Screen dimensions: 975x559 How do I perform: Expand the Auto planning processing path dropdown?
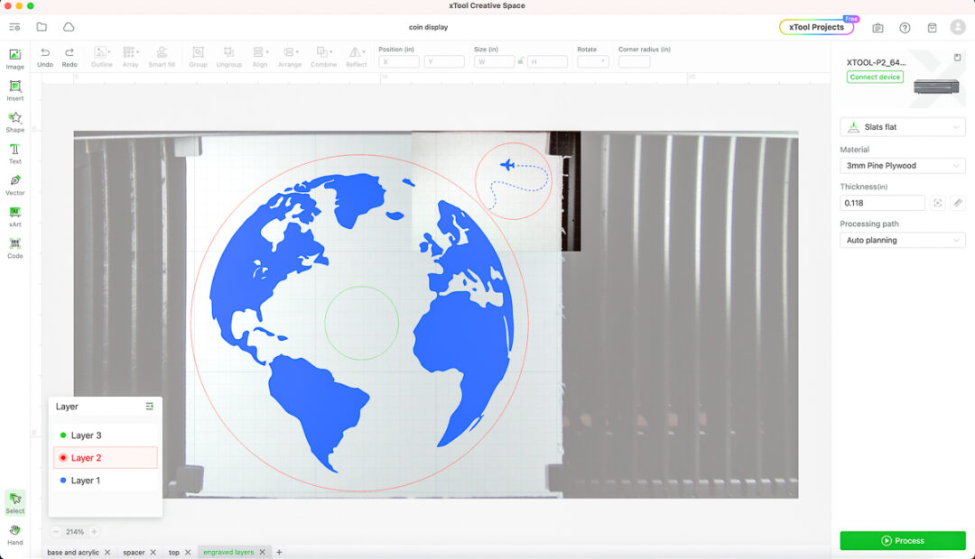(x=902, y=241)
